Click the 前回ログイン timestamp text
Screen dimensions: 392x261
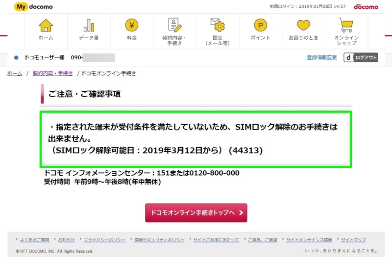tap(308, 6)
